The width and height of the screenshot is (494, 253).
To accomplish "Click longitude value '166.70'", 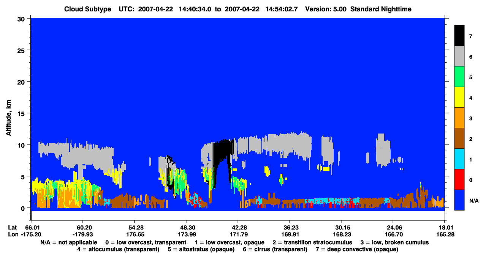I will click(393, 234).
